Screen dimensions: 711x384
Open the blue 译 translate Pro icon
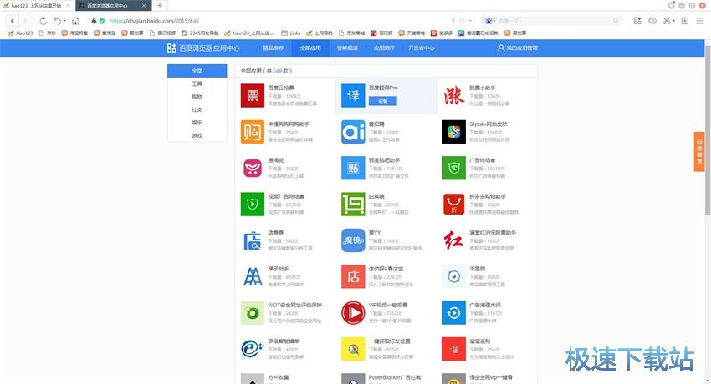pyautogui.click(x=353, y=95)
